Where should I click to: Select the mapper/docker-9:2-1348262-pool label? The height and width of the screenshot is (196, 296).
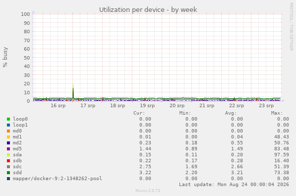click(x=58, y=179)
